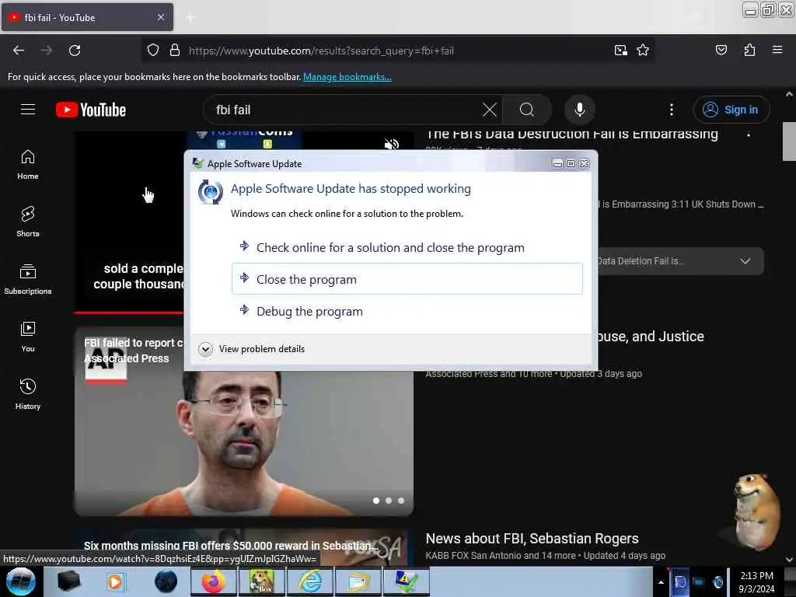The width and height of the screenshot is (796, 597).
Task: Clear the search text with the X icon
Action: point(490,110)
